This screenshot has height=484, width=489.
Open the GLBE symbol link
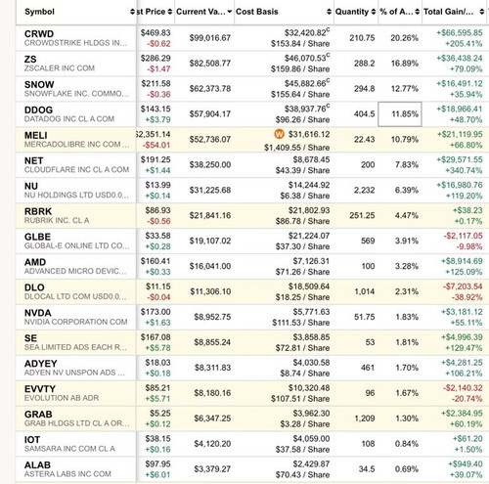(x=37, y=237)
